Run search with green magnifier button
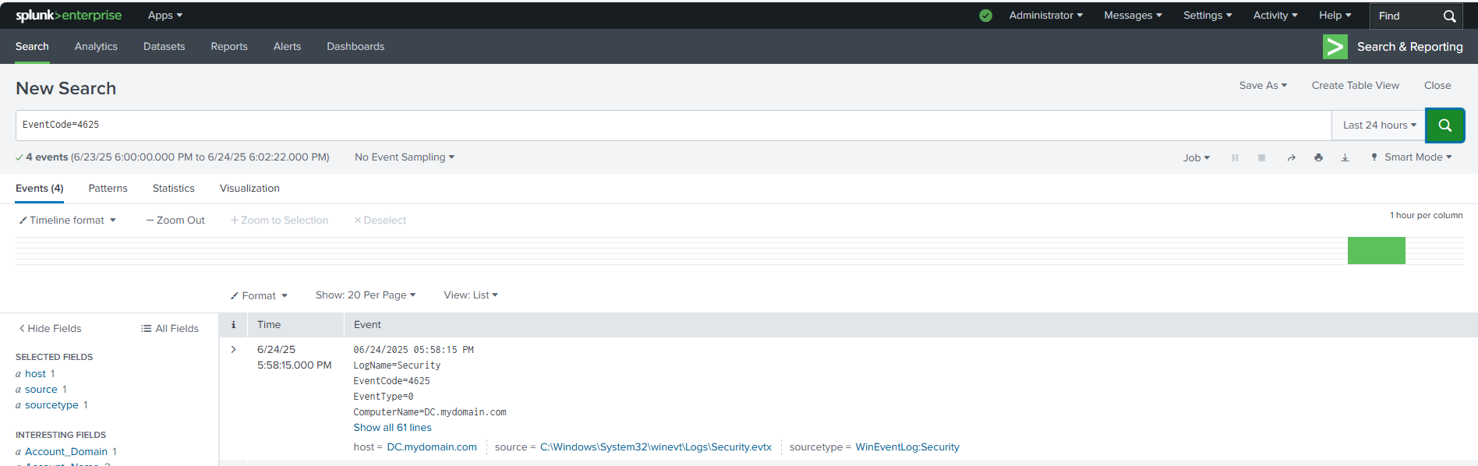 (1444, 125)
